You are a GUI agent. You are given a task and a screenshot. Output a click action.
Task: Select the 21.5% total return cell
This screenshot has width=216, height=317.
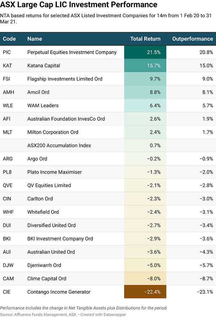(145, 52)
